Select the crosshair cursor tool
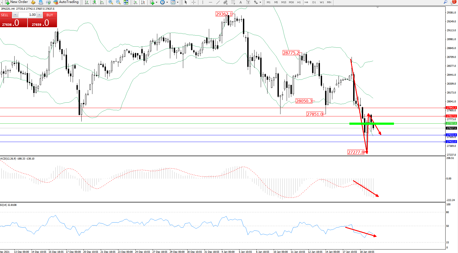The width and height of the screenshot is (458, 253). 194,2
